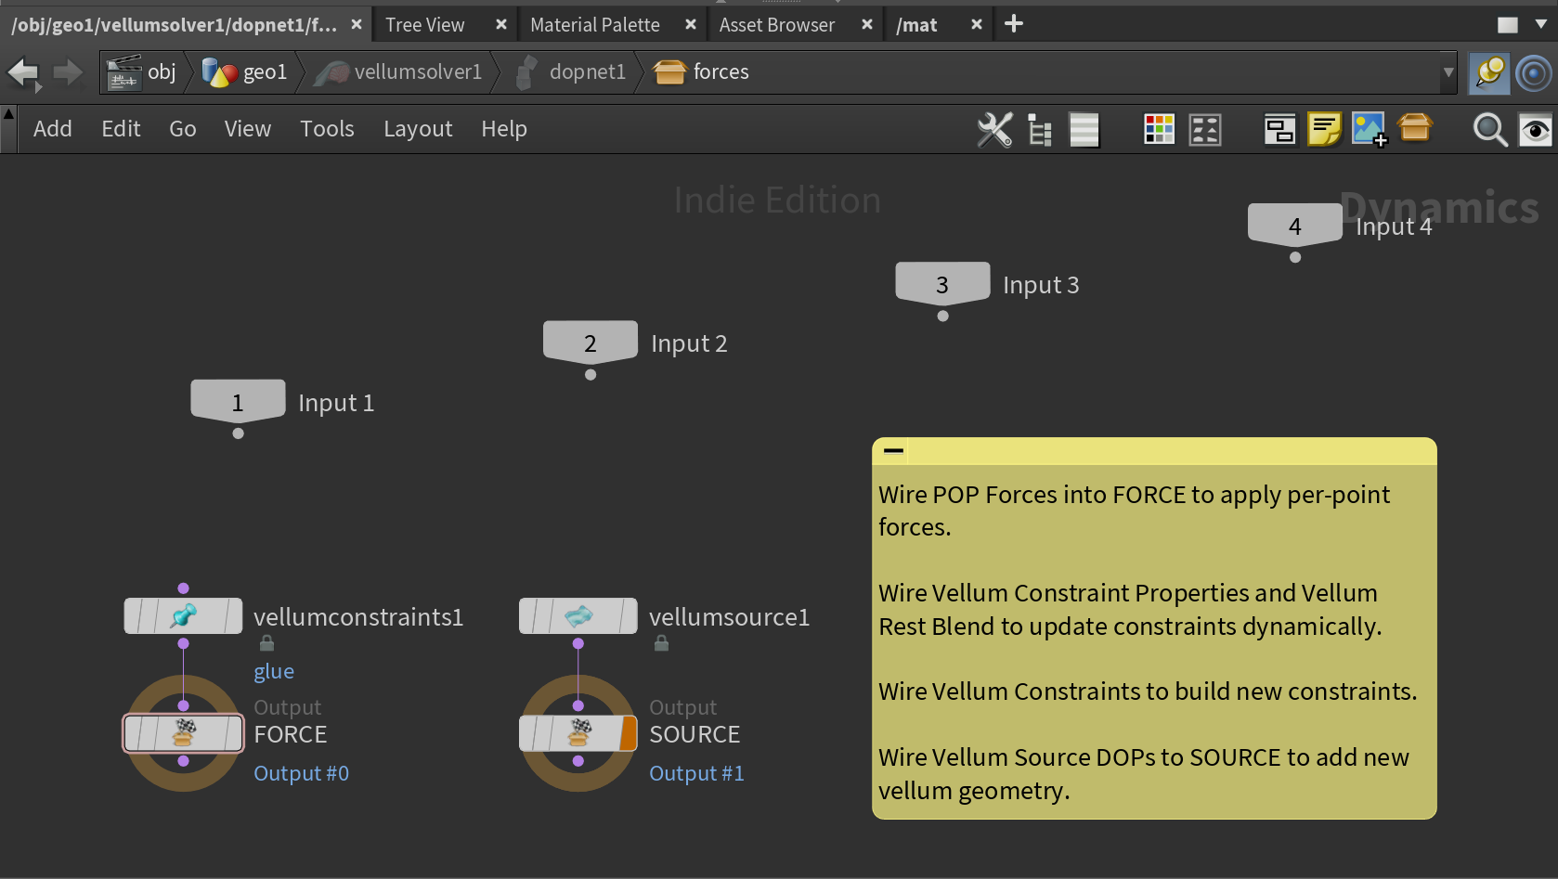Select the SOURCE output node
Screen dimensions: 1558x879
(x=578, y=733)
